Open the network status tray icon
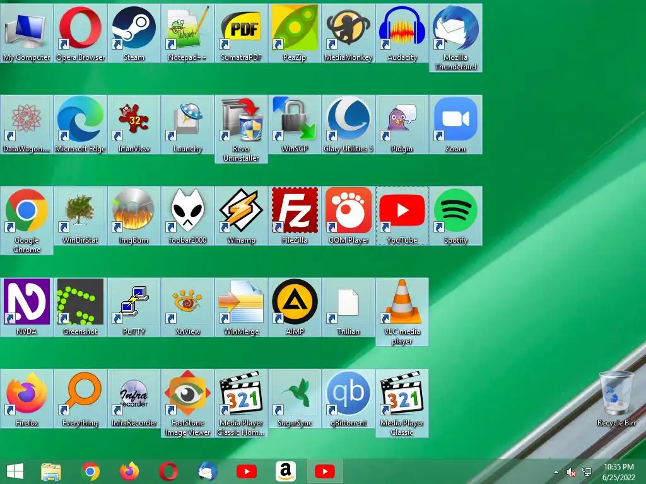 [586, 472]
